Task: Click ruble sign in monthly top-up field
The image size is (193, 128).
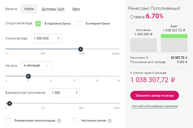Action: pos(77,93)
